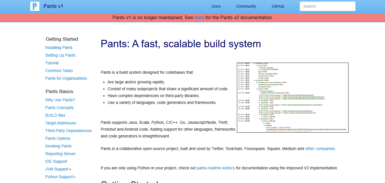Open Common Tasks documentation

[59, 71]
